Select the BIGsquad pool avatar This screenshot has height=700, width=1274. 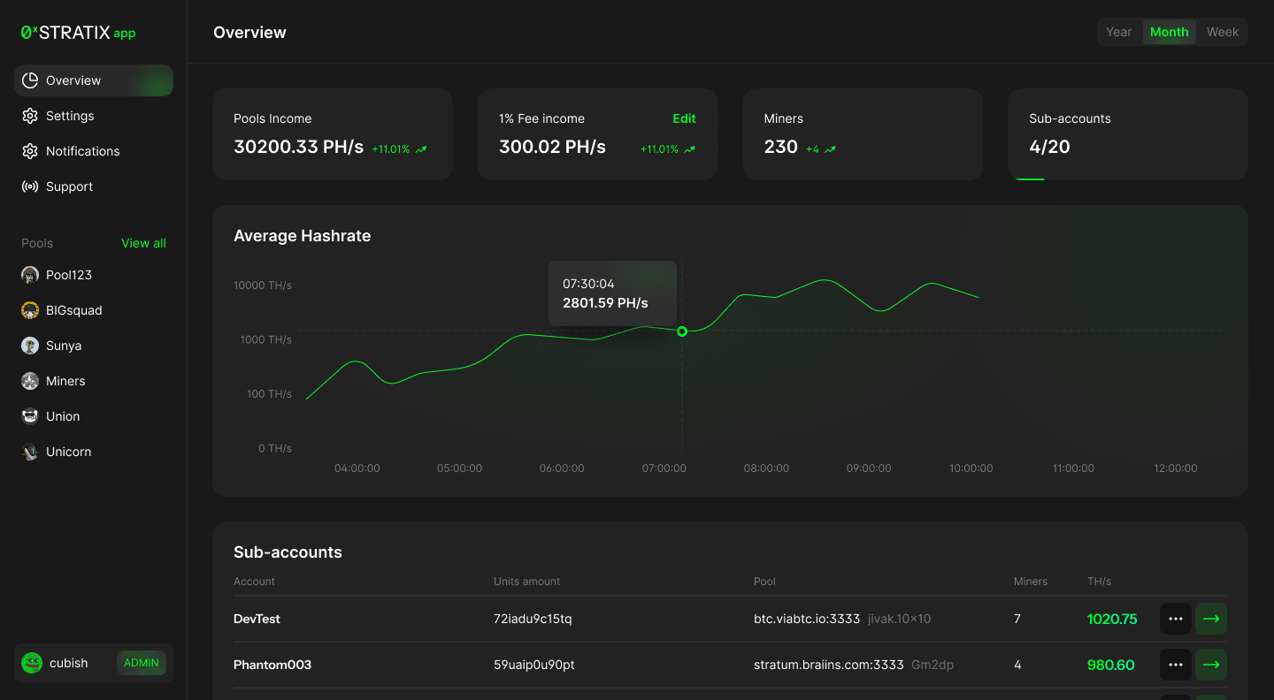coord(29,310)
